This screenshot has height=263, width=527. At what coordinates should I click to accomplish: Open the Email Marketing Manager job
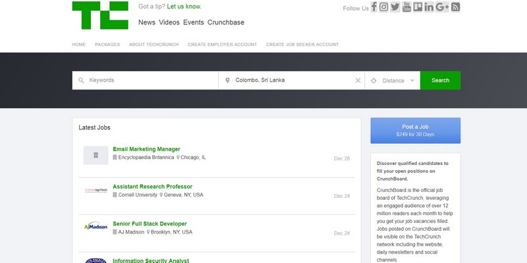click(146, 149)
